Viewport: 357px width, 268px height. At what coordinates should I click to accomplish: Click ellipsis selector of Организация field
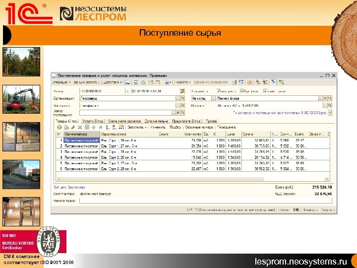point(178,98)
